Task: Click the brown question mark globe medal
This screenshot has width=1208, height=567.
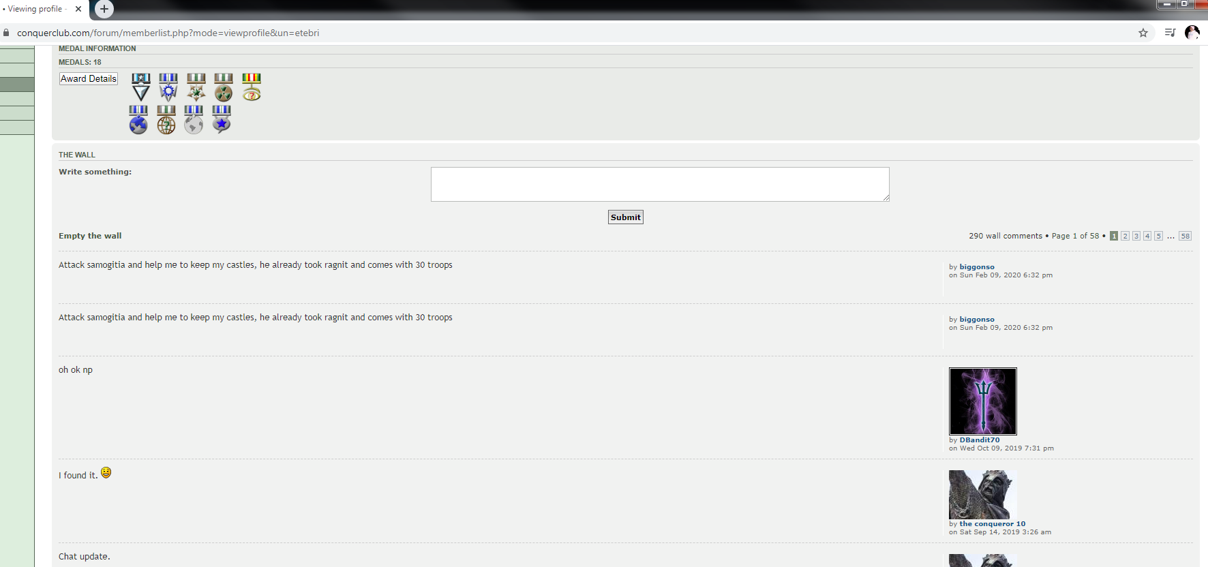Action: tap(166, 119)
